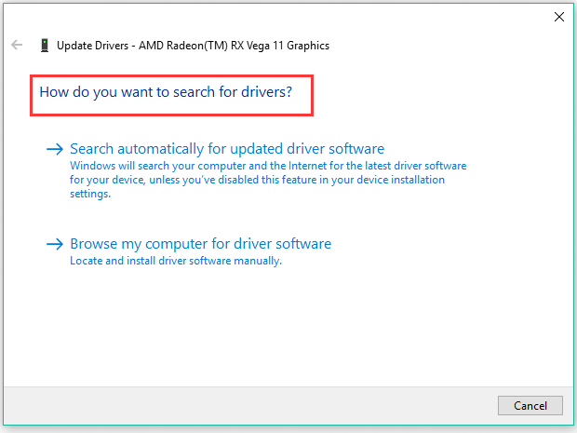Choose Search automatically for updated driver software
The height and width of the screenshot is (433, 577).
[227, 149]
